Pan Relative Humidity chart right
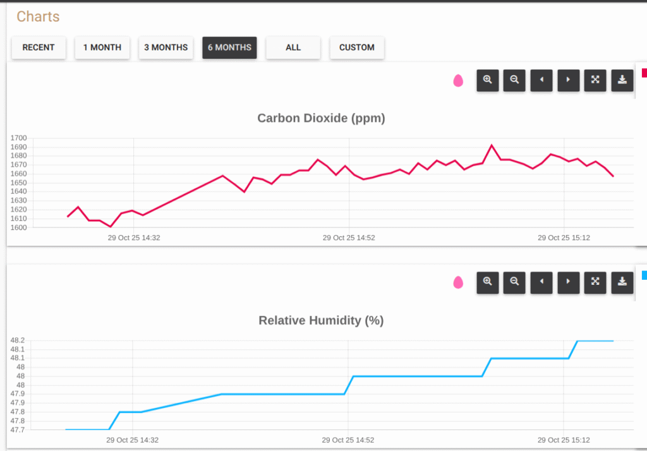 coord(569,282)
